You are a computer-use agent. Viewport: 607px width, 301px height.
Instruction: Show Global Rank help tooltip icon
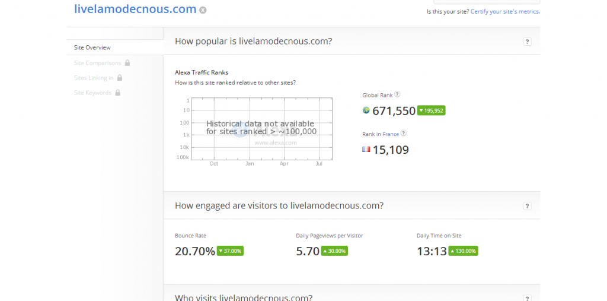397,94
